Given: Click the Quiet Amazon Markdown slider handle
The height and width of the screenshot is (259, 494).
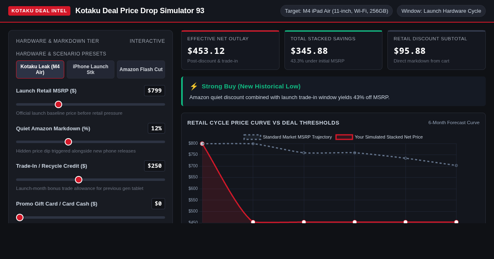Looking at the screenshot, I should coord(68,142).
